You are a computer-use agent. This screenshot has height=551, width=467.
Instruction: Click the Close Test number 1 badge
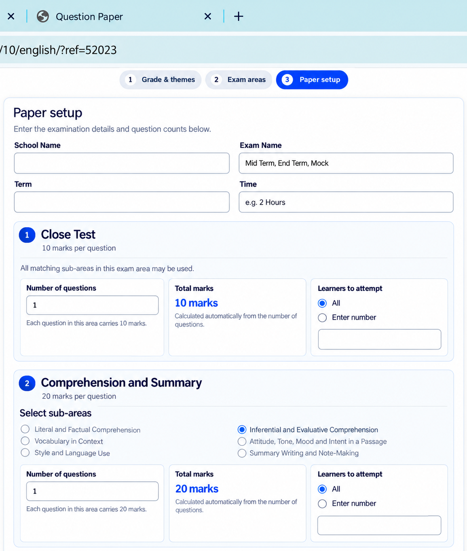click(x=27, y=235)
